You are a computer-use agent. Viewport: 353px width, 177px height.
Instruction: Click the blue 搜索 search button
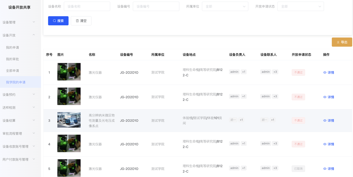pos(58,21)
